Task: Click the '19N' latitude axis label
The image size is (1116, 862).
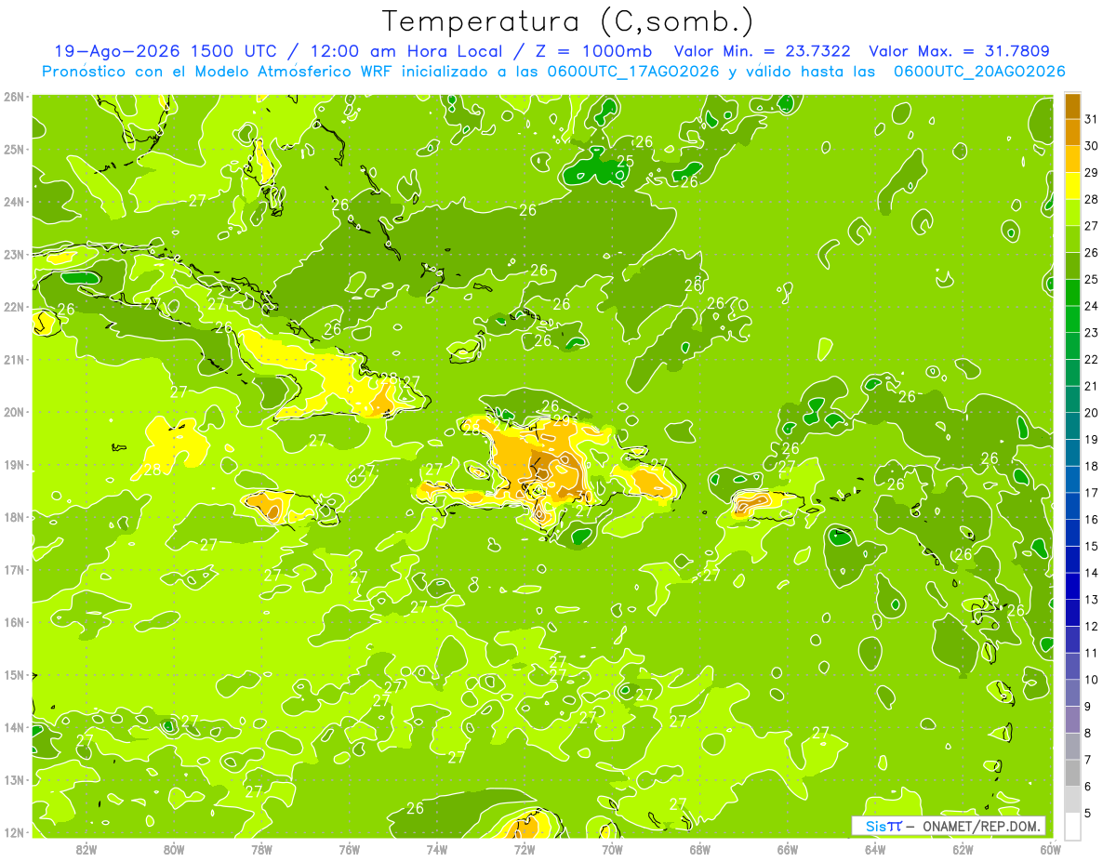Action: tap(14, 464)
